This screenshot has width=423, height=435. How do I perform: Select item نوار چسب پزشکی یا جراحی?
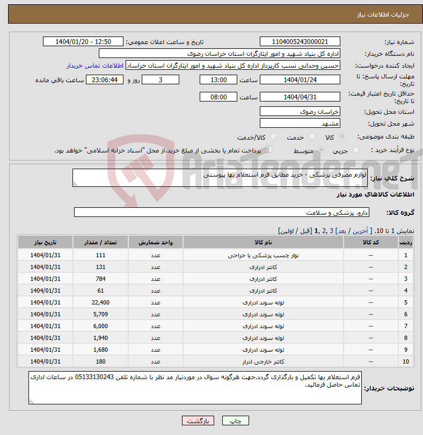click(x=263, y=255)
